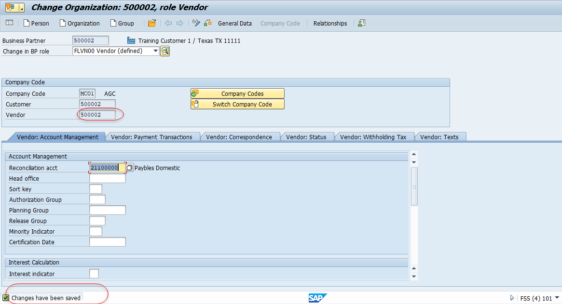Viewport: 562px width, 304px height.
Task: Click the factory icon next to Business Partner
Action: click(x=131, y=41)
